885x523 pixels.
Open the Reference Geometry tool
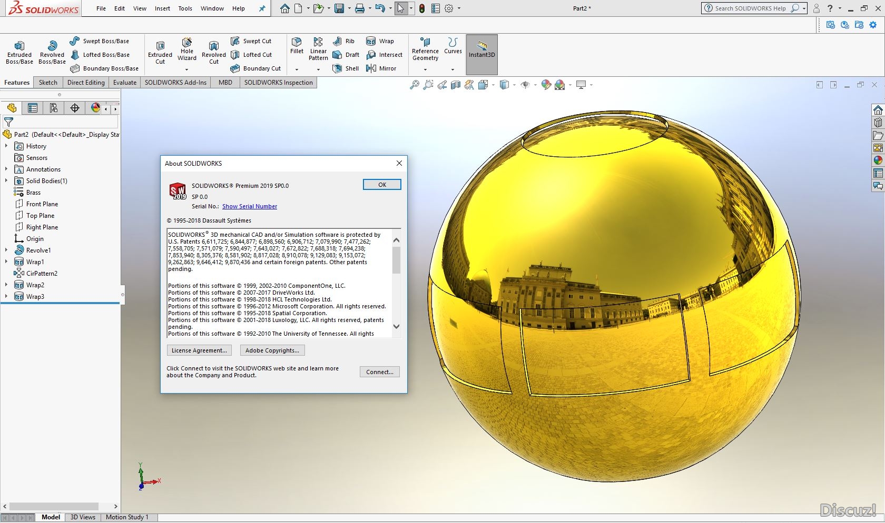pos(425,49)
